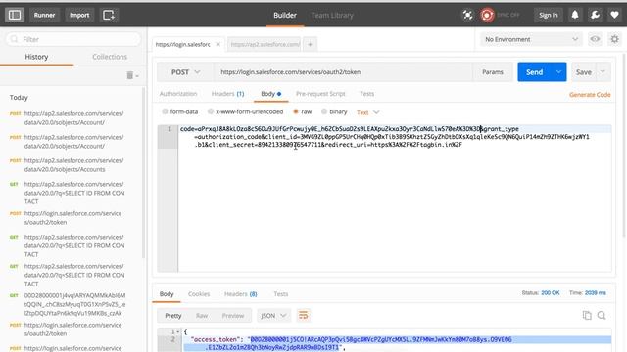627x352 pixels.
Task: Open the history trash menu
Action: click(x=133, y=75)
